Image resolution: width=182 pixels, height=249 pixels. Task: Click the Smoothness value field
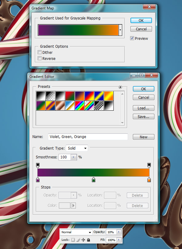(65, 157)
